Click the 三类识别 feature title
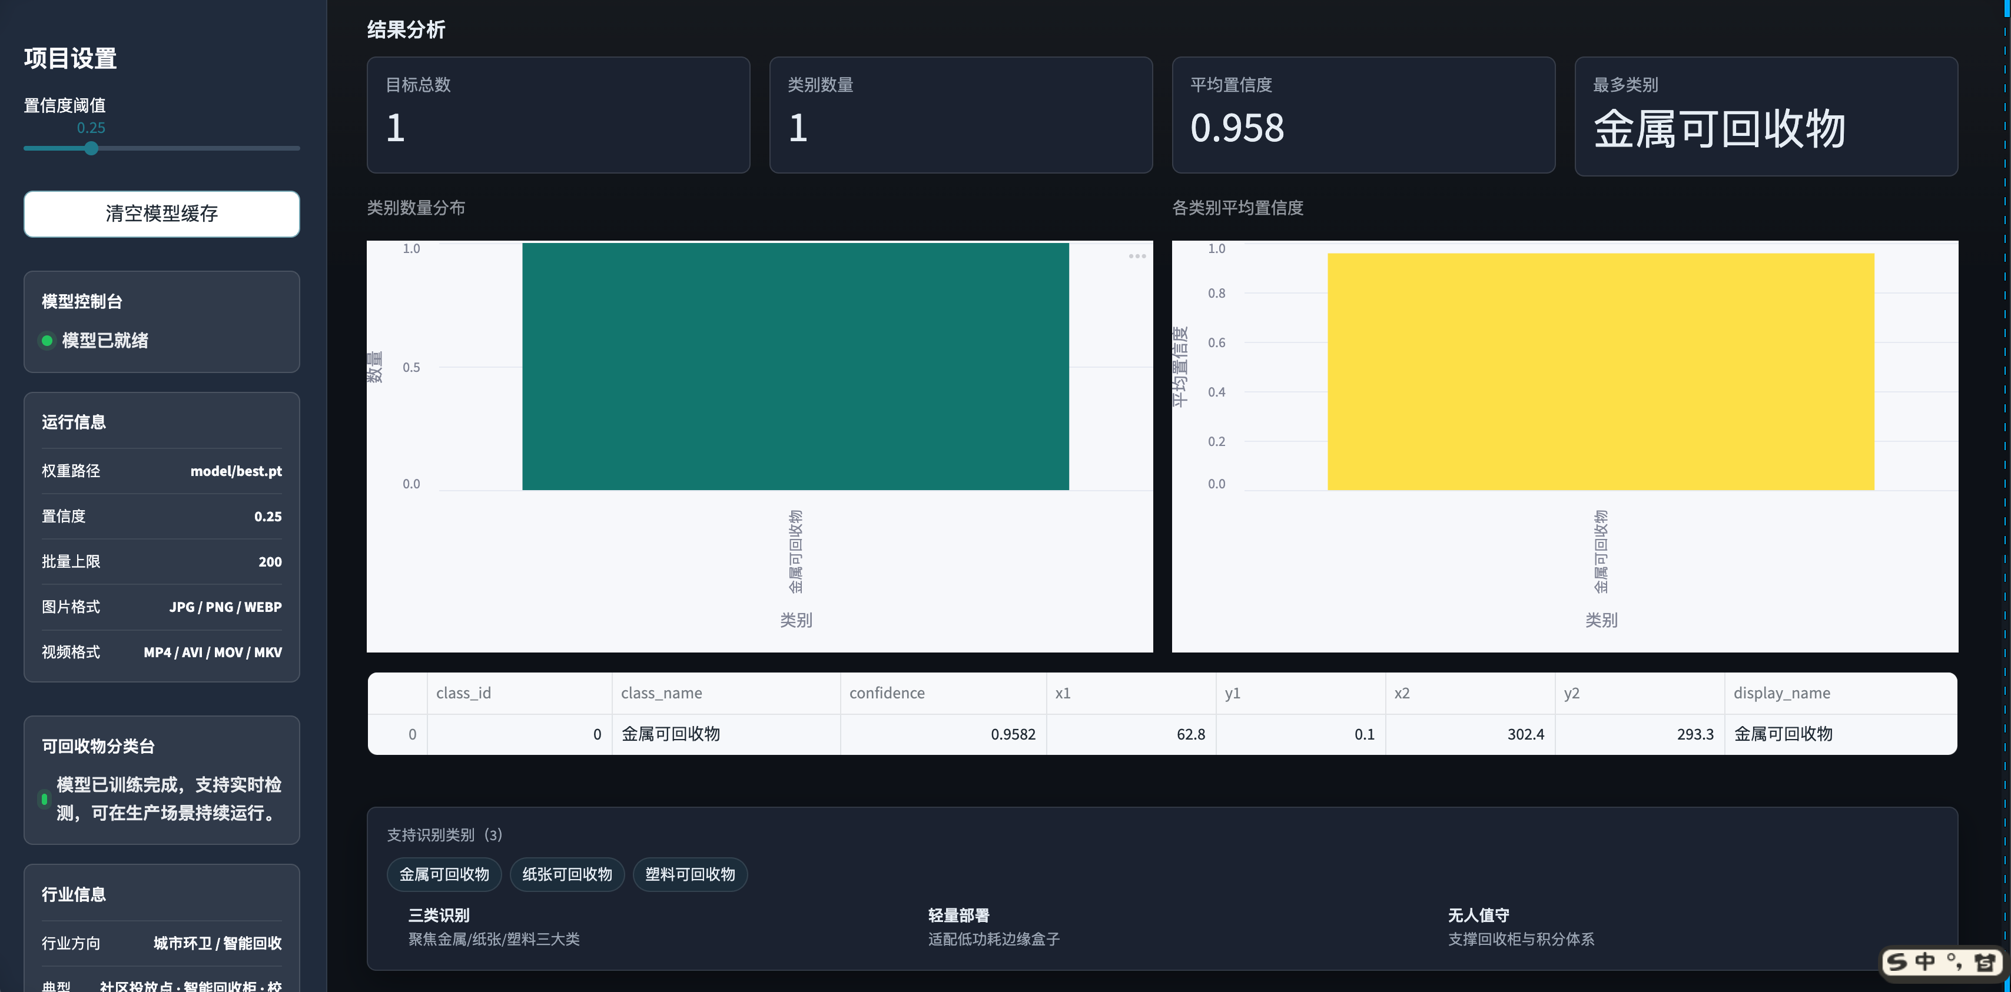This screenshot has width=2011, height=992. click(x=439, y=915)
